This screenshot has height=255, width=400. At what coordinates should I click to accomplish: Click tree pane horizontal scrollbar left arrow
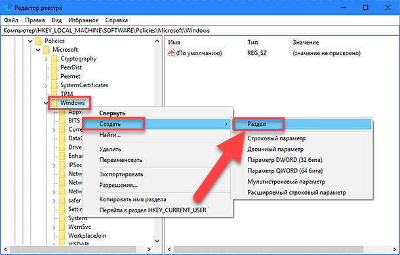coord(6,249)
